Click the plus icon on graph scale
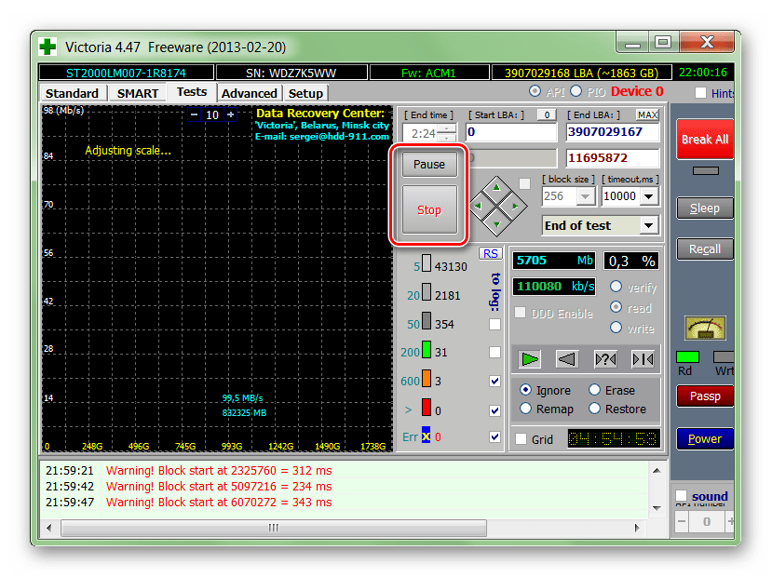This screenshot has height=577, width=772. 231,114
